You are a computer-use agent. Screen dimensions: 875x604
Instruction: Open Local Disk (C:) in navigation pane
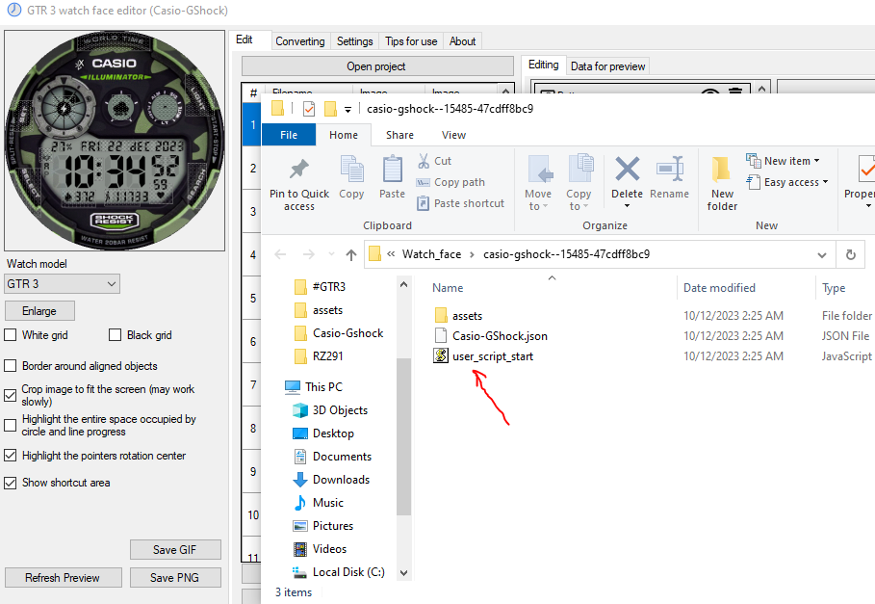coord(339,572)
